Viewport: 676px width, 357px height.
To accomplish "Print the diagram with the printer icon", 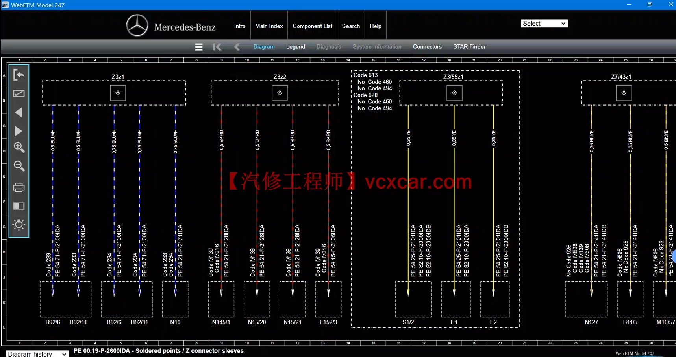I will point(19,187).
